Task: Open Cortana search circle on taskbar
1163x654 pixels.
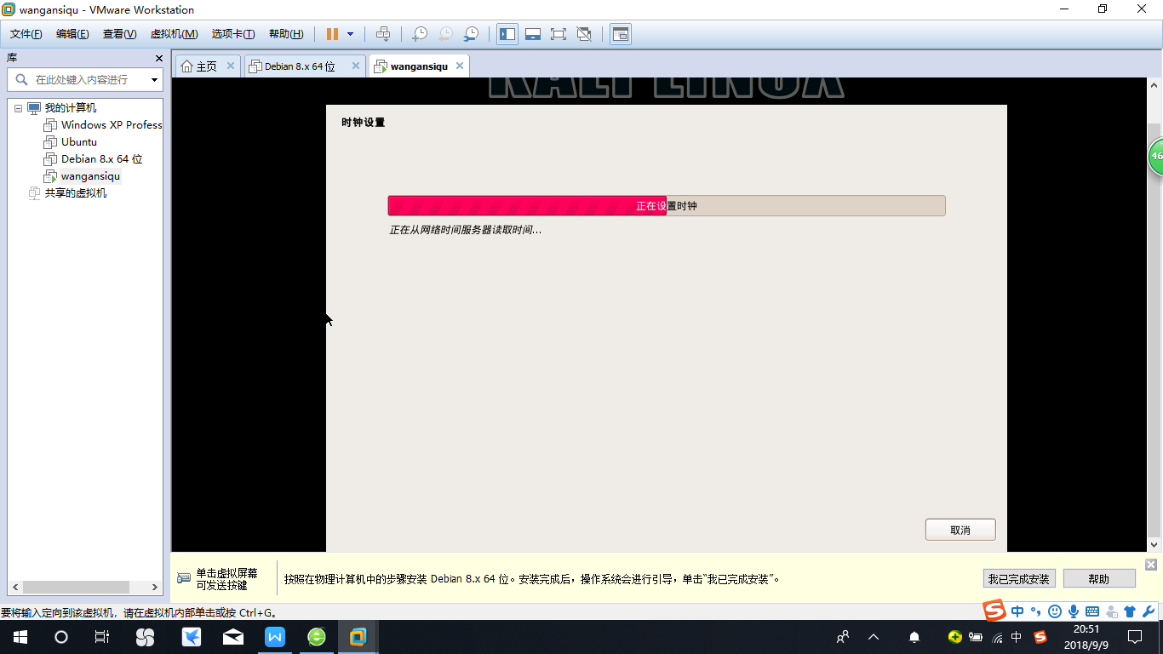Action: point(61,637)
